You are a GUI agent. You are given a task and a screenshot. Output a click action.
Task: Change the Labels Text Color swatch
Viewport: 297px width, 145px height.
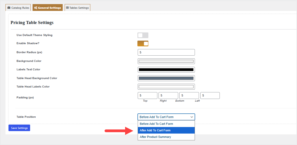pyautogui.click(x=166, y=70)
